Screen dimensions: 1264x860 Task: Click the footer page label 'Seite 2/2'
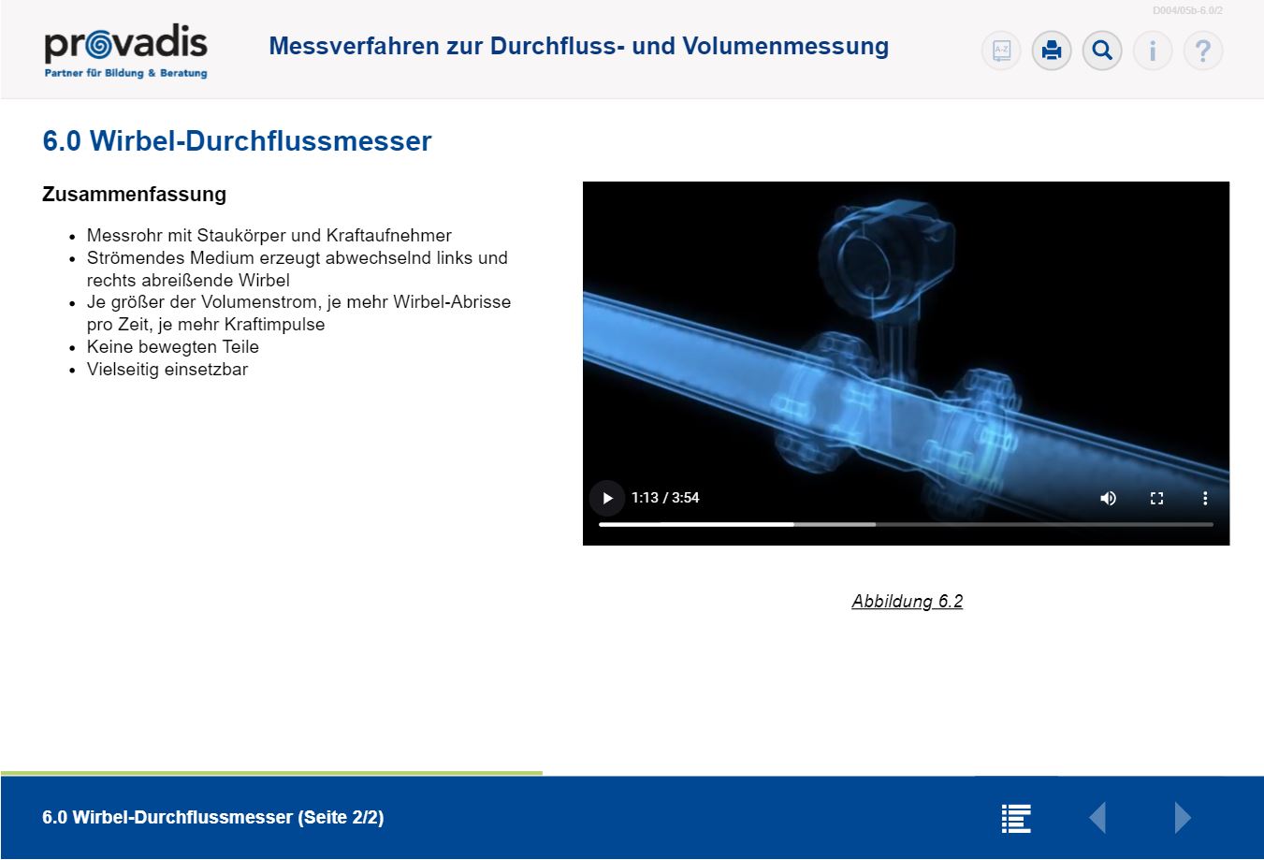pos(212,817)
